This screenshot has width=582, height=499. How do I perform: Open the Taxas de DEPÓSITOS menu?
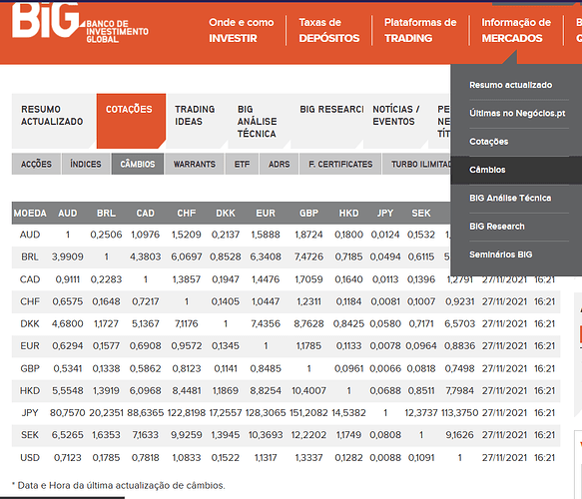(x=329, y=30)
